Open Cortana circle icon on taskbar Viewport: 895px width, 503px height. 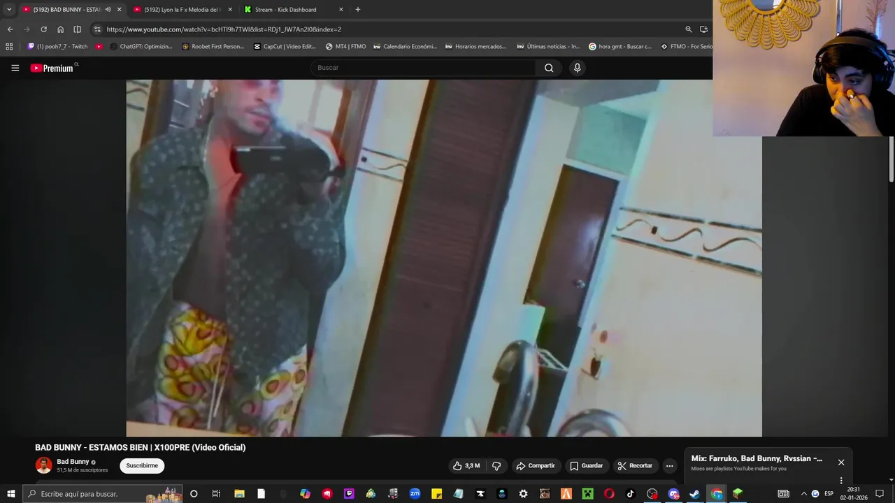194,494
